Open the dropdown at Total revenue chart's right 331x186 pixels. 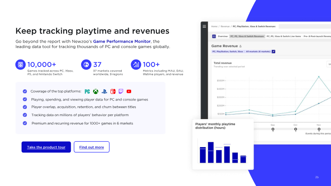tap(329, 64)
